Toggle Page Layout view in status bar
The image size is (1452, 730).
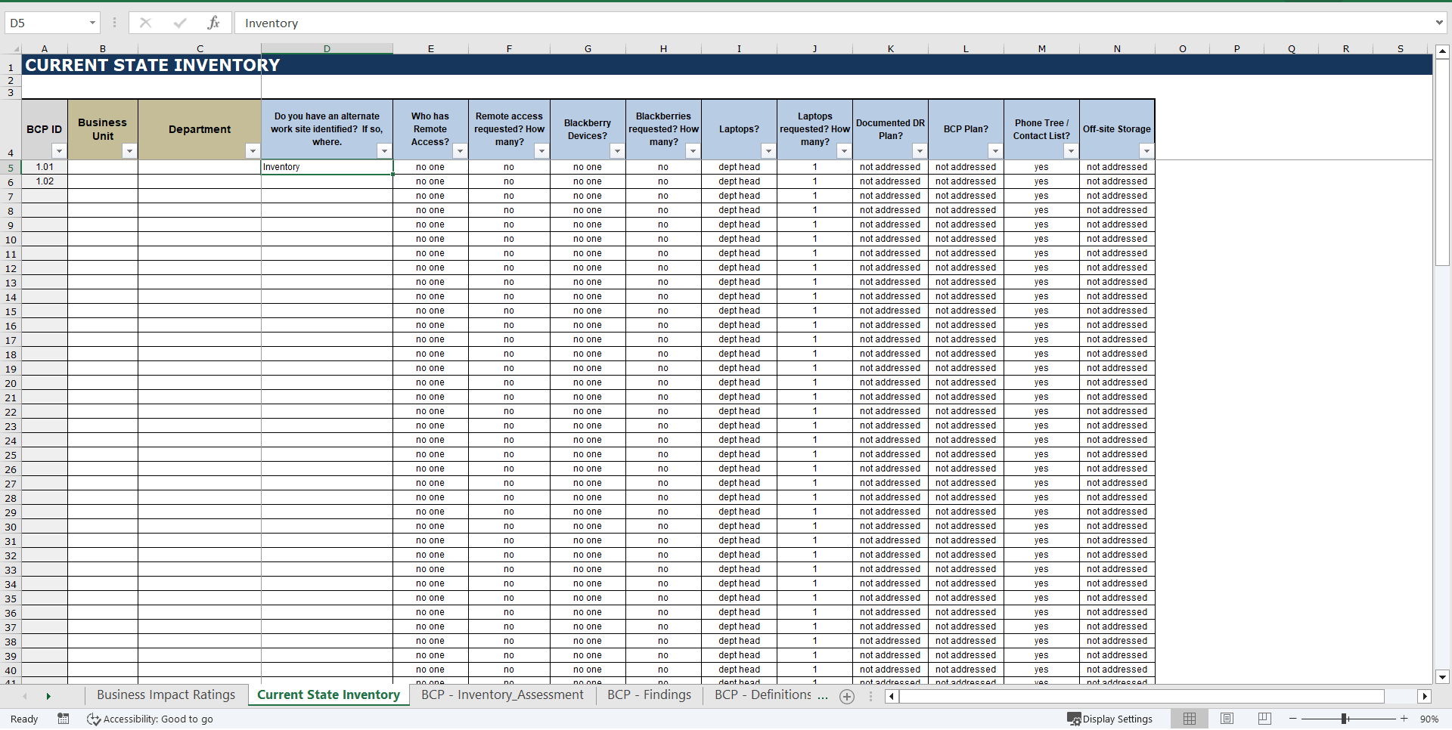1227,719
